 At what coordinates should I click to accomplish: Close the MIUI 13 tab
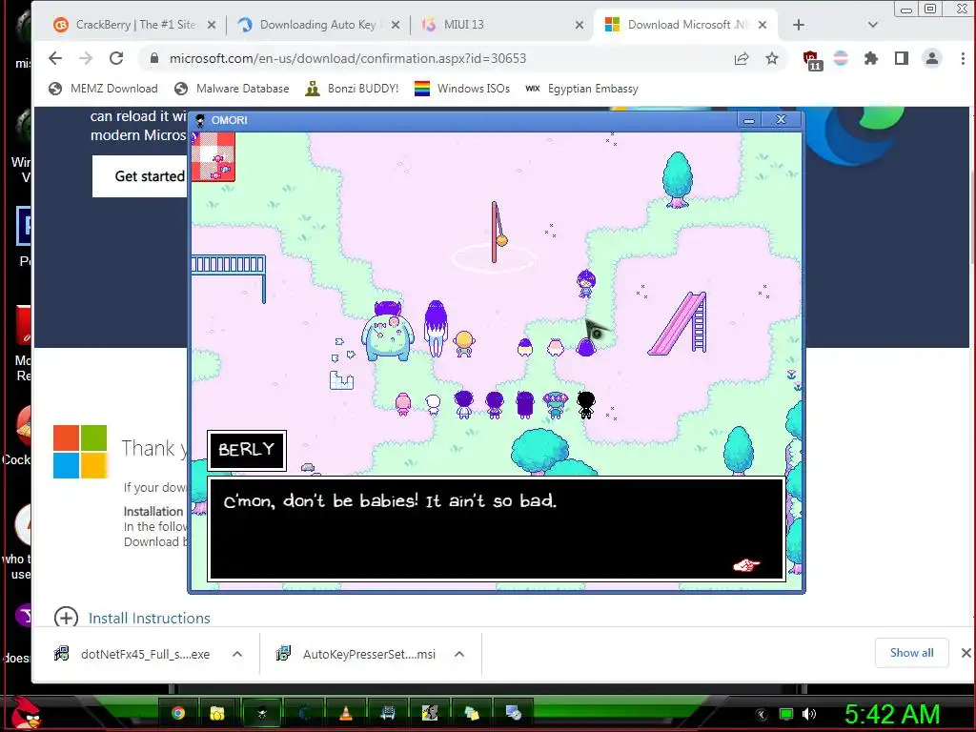579,25
